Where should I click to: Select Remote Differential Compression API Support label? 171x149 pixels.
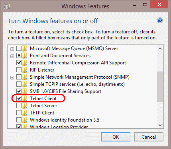click(78, 63)
